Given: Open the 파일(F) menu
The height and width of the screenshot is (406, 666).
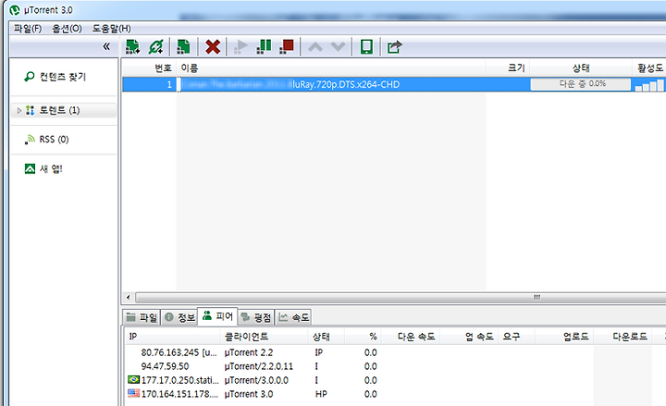Looking at the screenshot, I should click(28, 29).
